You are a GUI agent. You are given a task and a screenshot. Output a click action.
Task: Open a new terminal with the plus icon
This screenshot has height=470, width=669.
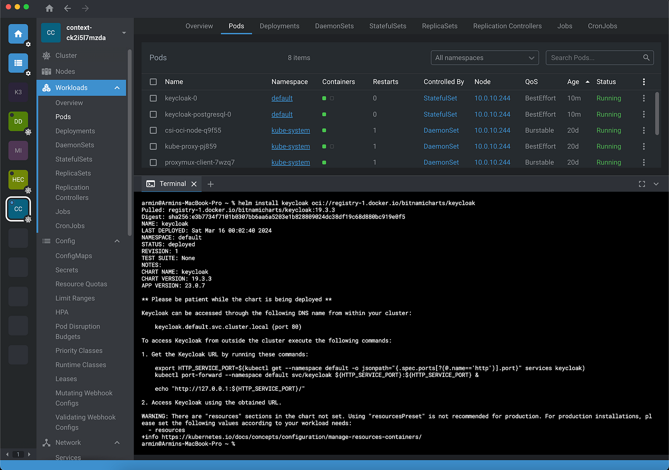210,184
